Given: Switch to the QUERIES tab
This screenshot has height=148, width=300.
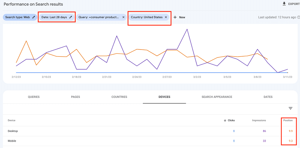Looking at the screenshot, I should click(x=34, y=97).
